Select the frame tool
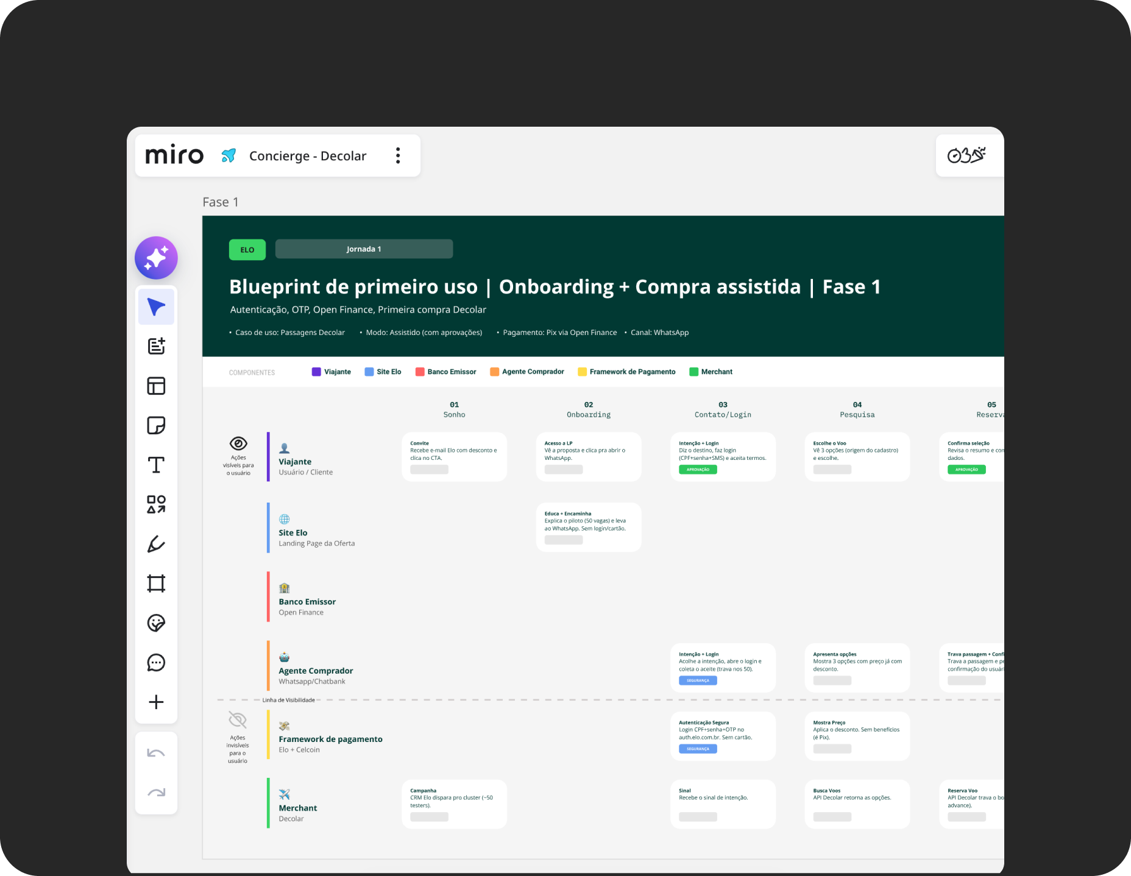1131x876 pixels. 156,584
